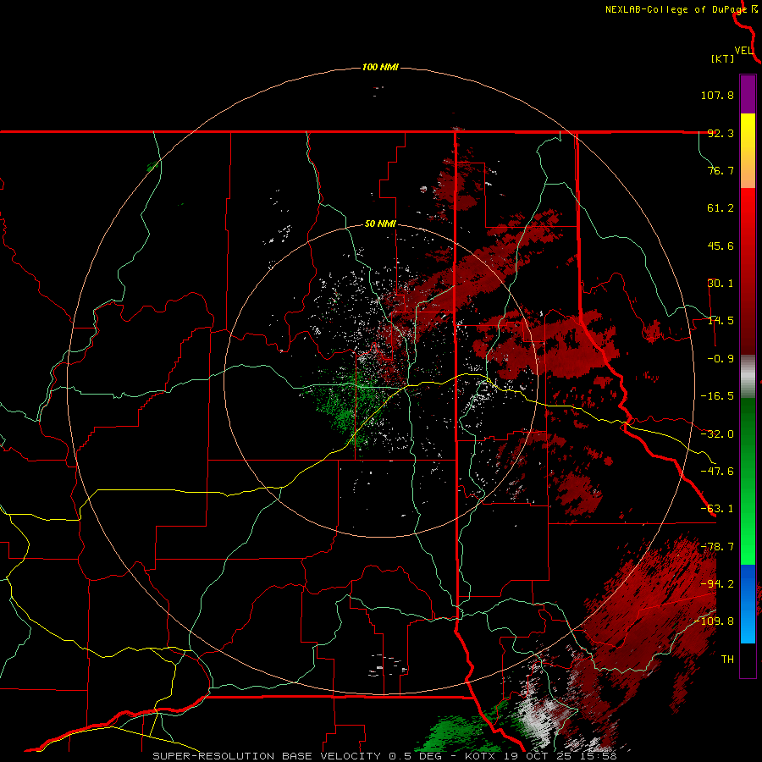762x762 pixels.
Task: Select the 30.1 scale value
Action: pyautogui.click(x=721, y=284)
